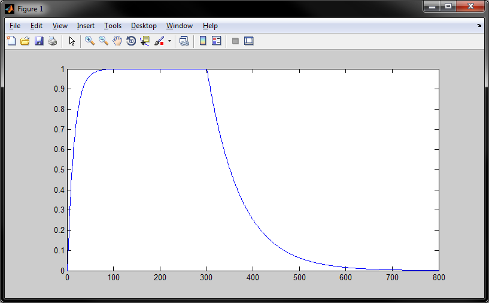Click Show Plot Tools and Dock Figure
The width and height of the screenshot is (489, 303).
click(x=249, y=41)
